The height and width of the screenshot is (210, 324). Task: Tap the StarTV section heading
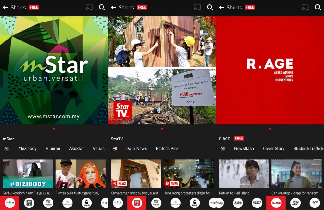(x=117, y=139)
